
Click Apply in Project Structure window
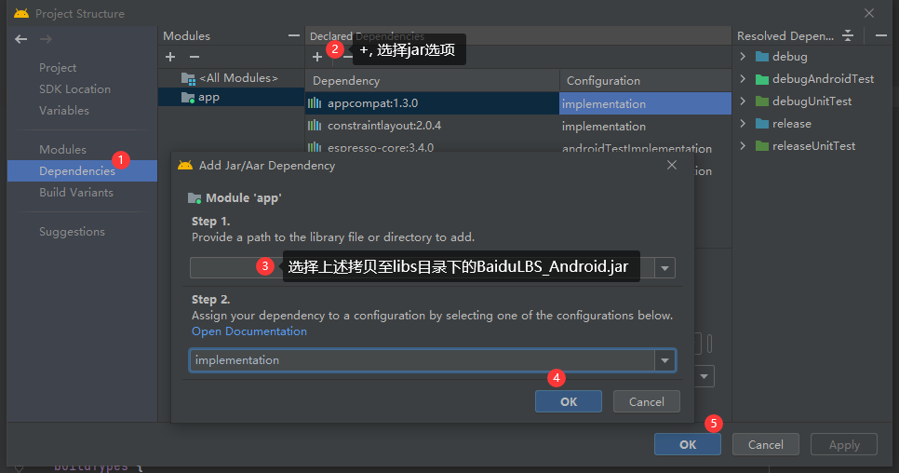844,444
